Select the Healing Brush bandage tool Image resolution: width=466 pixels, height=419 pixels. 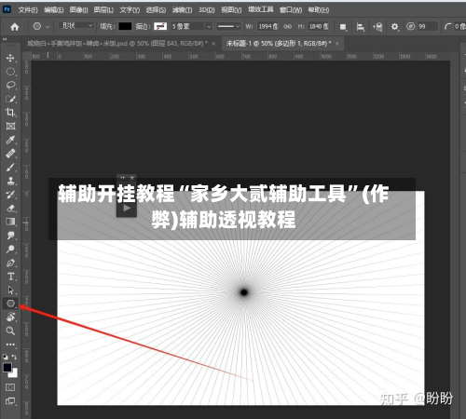tap(10, 154)
